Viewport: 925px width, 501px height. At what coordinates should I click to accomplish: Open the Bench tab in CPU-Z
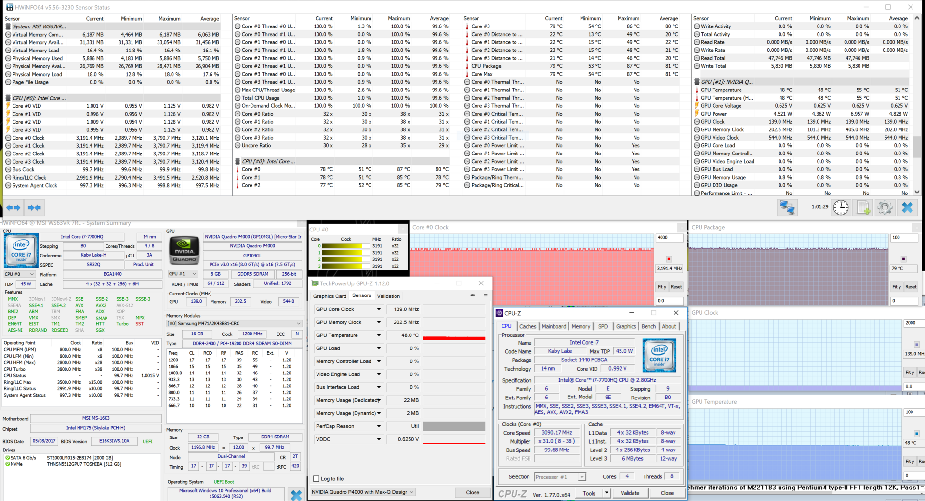click(x=648, y=326)
